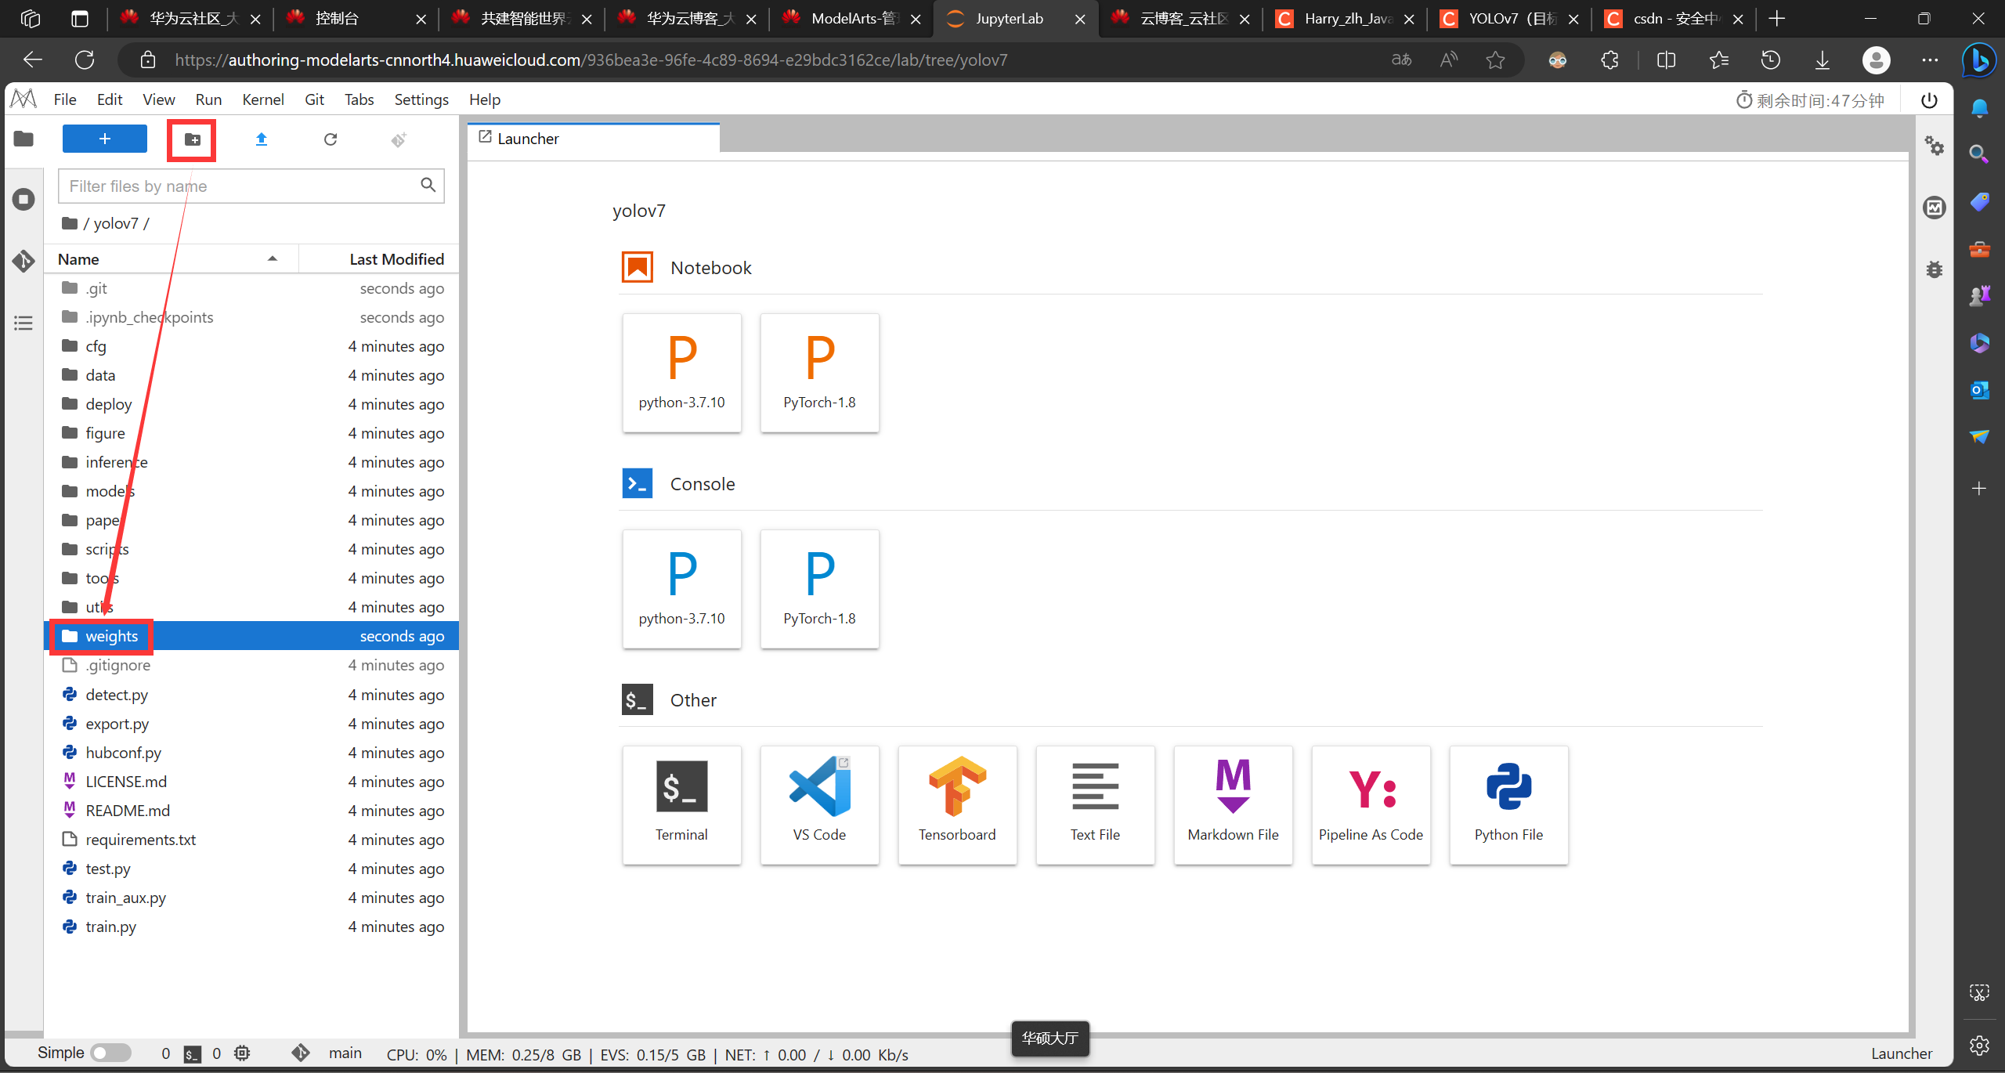2005x1073 pixels.
Task: Open the Kernel menu
Action: click(x=262, y=99)
